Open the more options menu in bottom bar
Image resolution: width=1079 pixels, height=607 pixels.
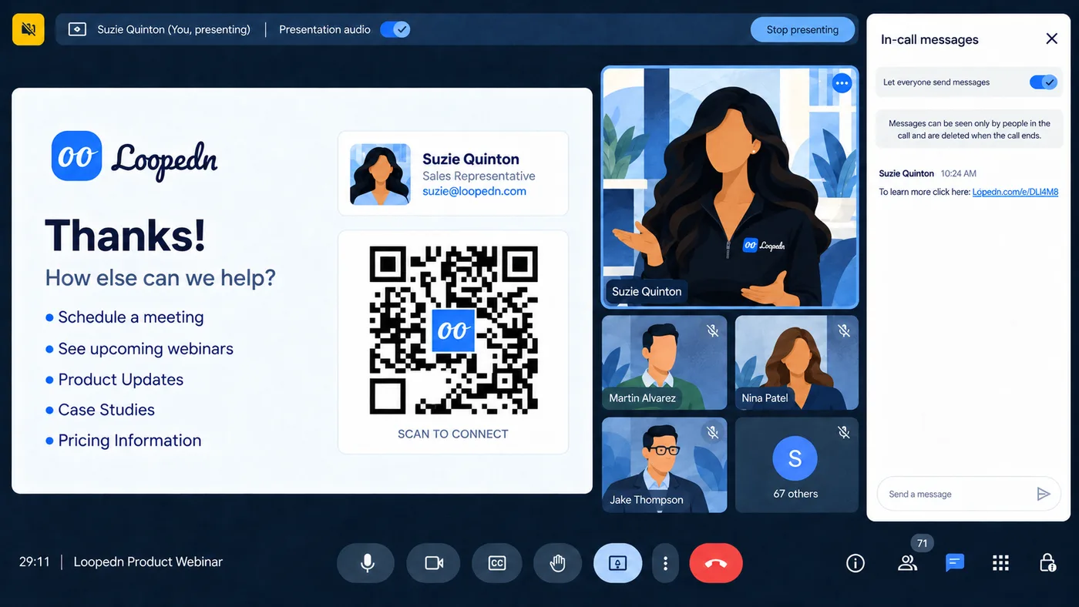pos(665,563)
